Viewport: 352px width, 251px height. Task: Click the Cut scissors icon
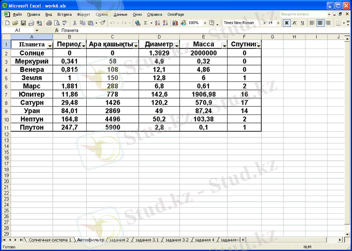(75, 22)
